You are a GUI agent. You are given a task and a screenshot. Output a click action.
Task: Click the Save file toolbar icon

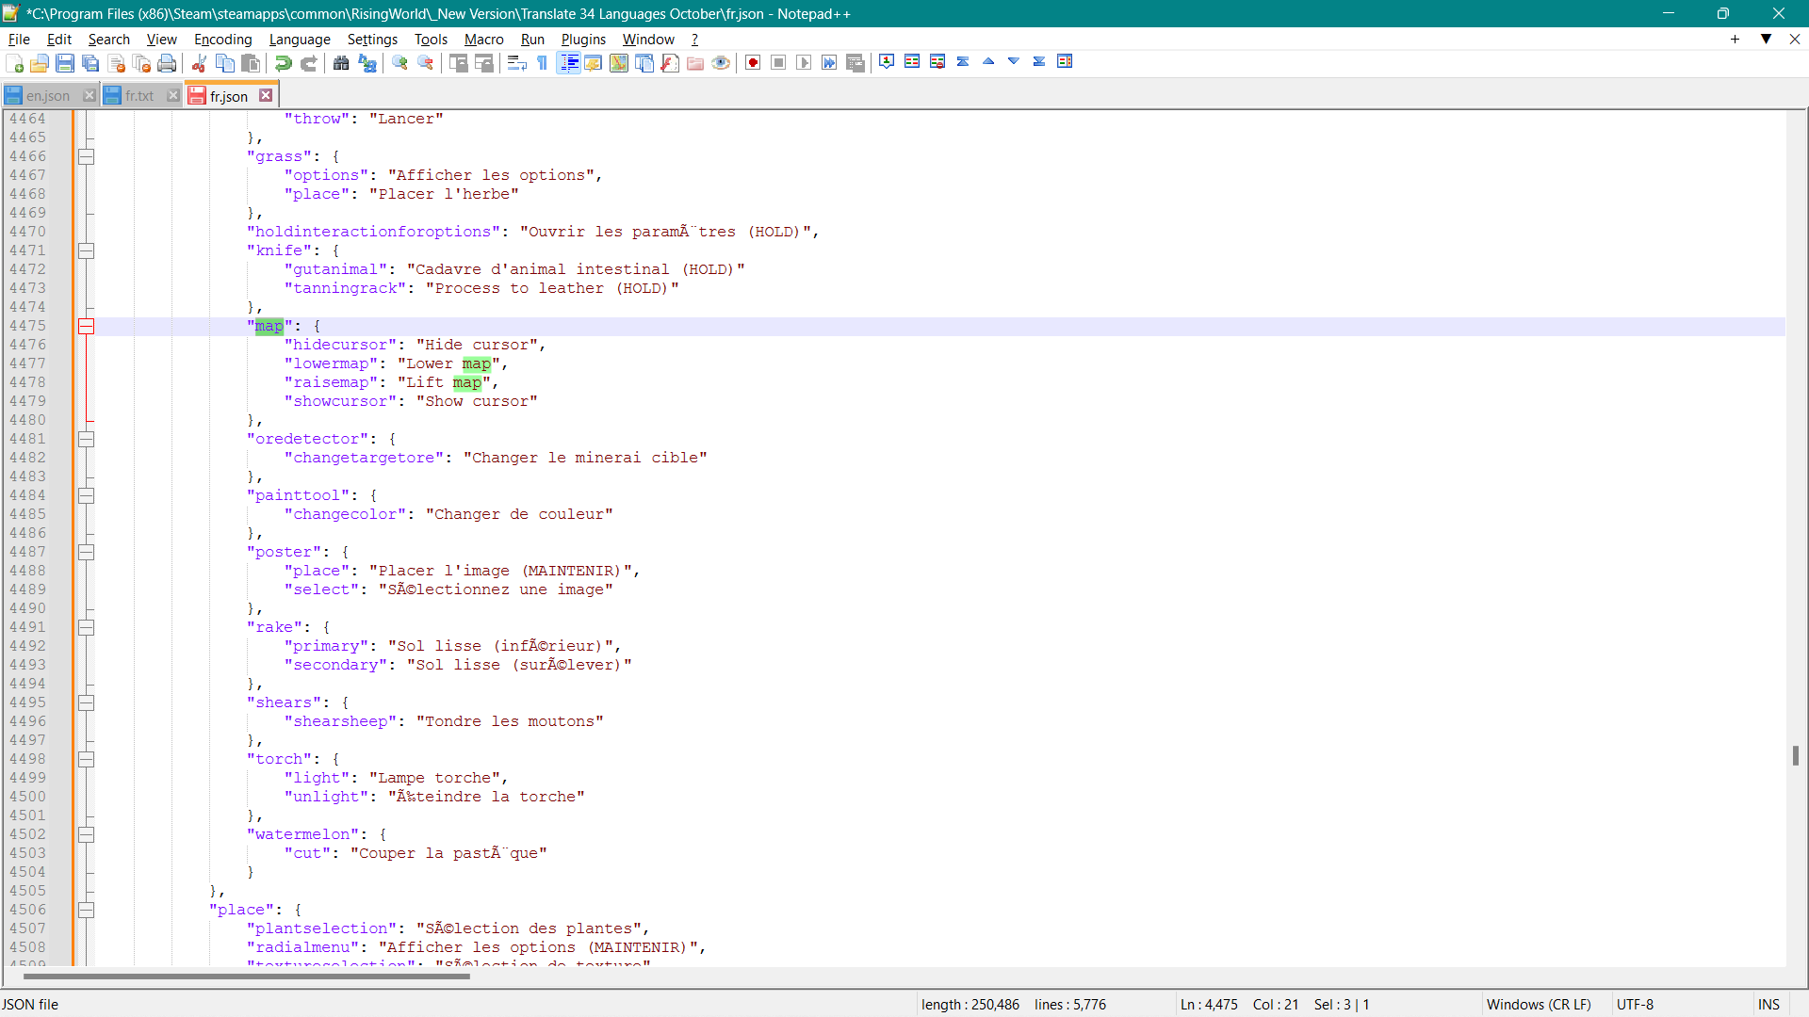tap(65, 63)
